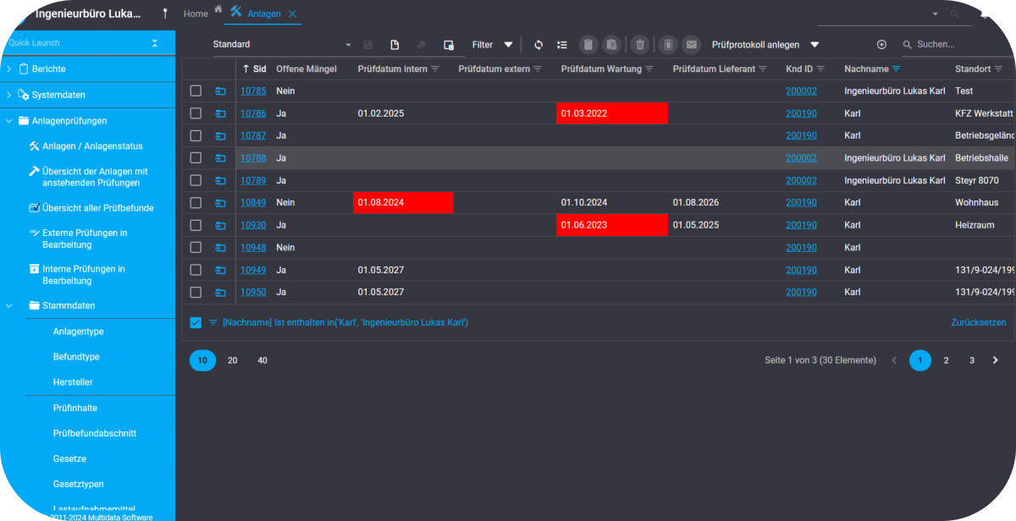Image resolution: width=1016 pixels, height=521 pixels.
Task: Open the Prüfprotokoll anlegen dropdown arrow
Action: click(x=814, y=45)
